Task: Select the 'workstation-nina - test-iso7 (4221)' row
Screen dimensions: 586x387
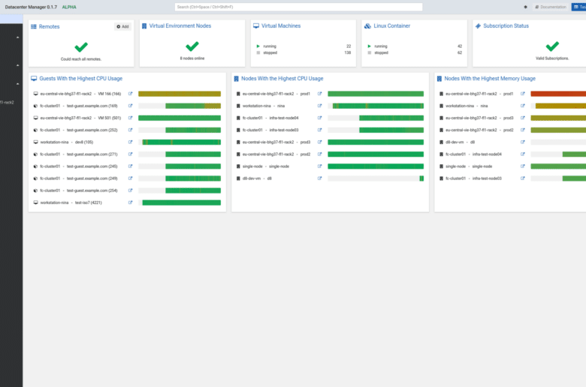Action: click(x=127, y=202)
